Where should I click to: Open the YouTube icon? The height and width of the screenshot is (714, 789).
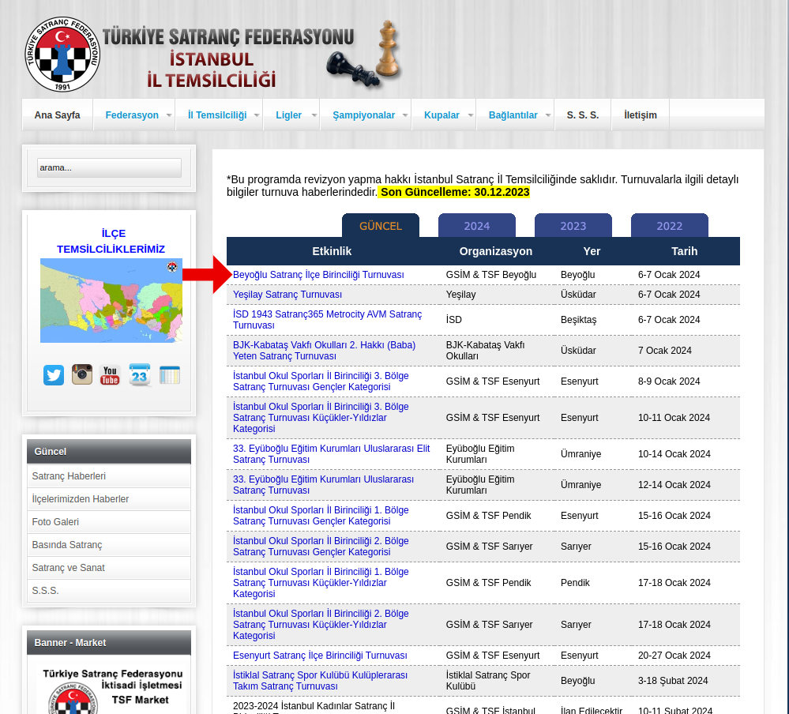pyautogui.click(x=111, y=375)
